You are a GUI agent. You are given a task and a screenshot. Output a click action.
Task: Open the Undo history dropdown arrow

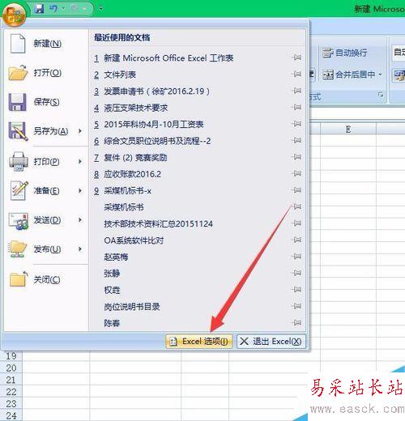pyautogui.click(x=63, y=9)
